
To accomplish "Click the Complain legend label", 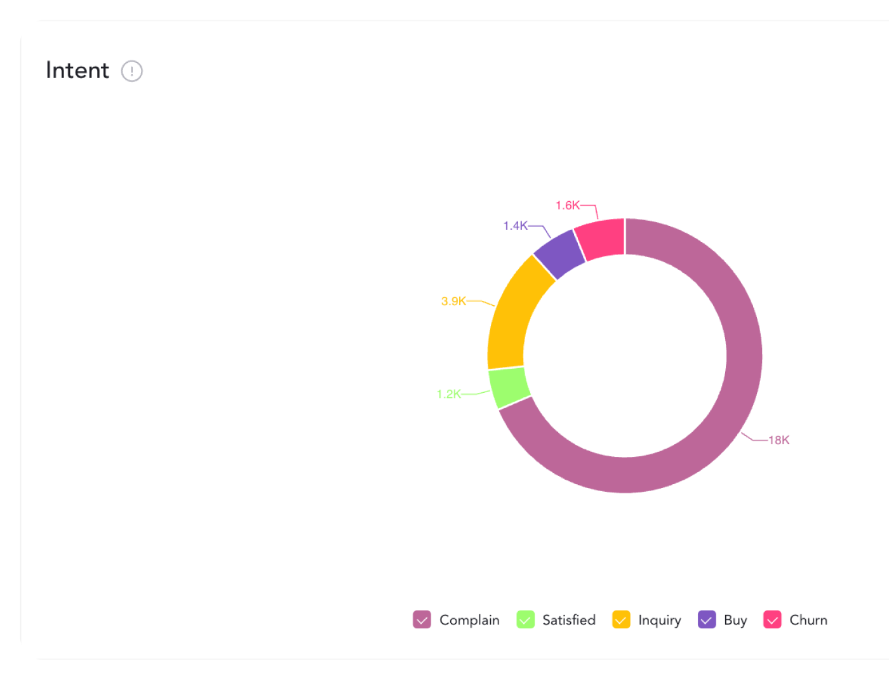I will click(469, 620).
